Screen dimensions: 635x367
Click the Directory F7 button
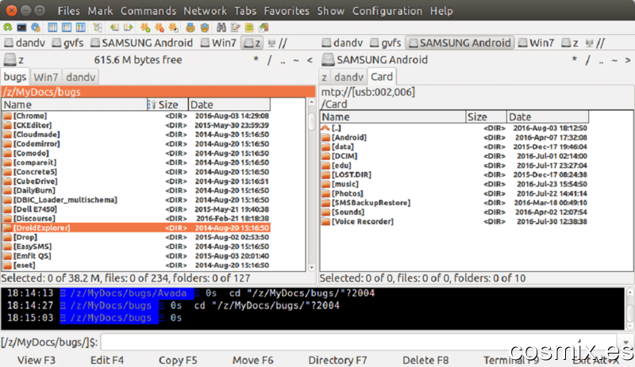tap(337, 360)
